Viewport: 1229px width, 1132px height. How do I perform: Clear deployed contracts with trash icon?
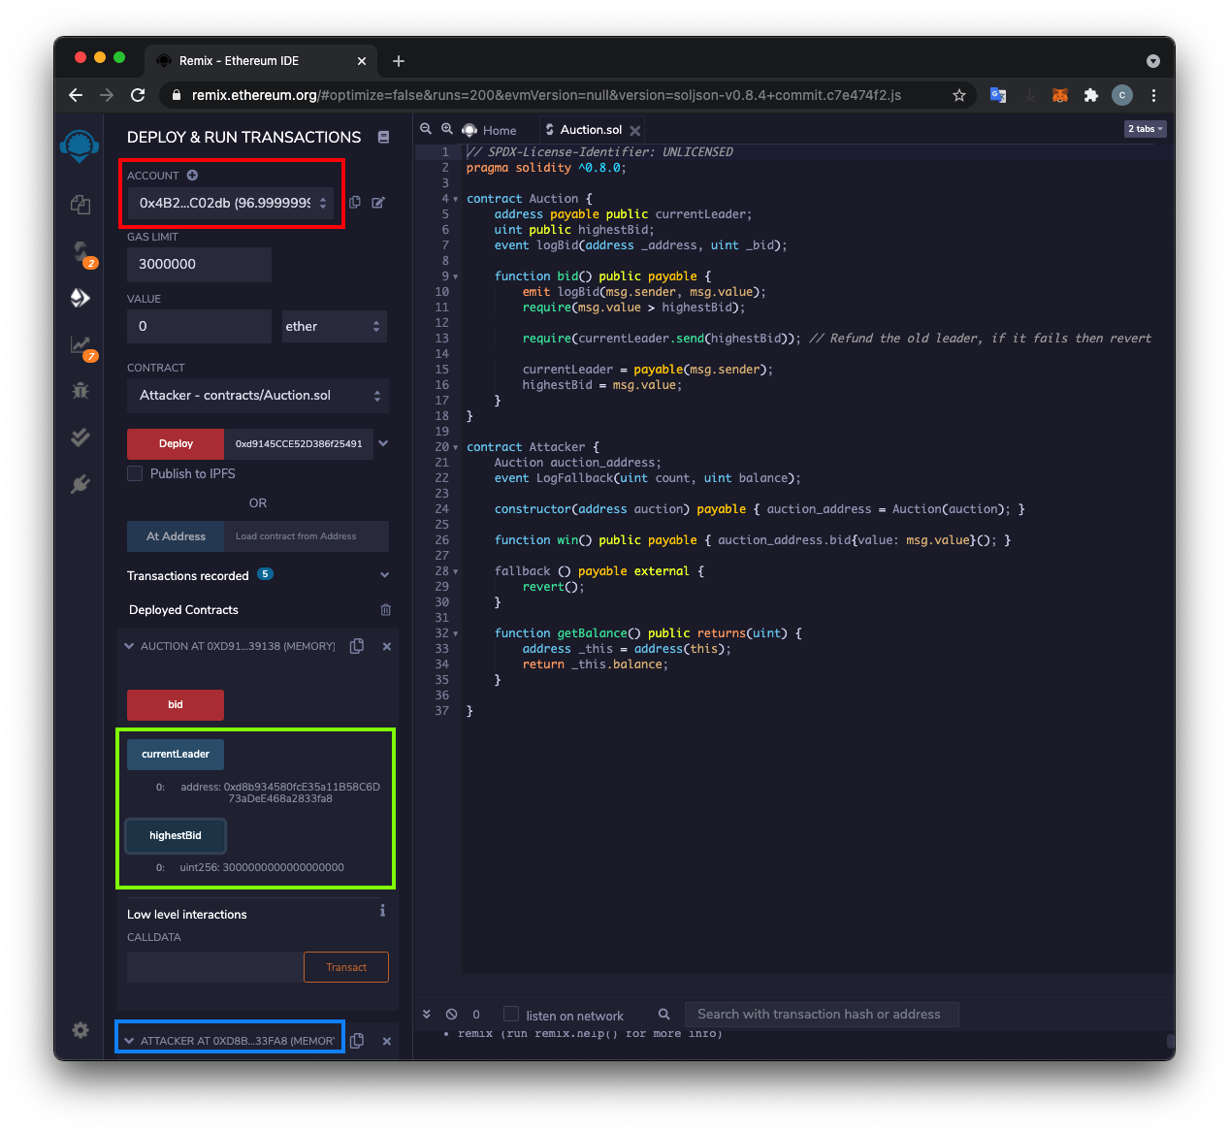pyautogui.click(x=386, y=610)
